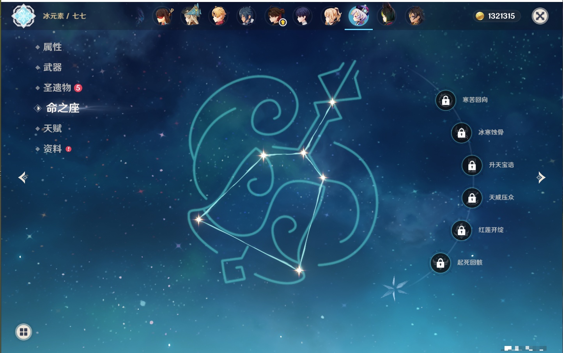This screenshot has height=353, width=563.
Task: Click the Mora coin icon
Action: (x=480, y=16)
